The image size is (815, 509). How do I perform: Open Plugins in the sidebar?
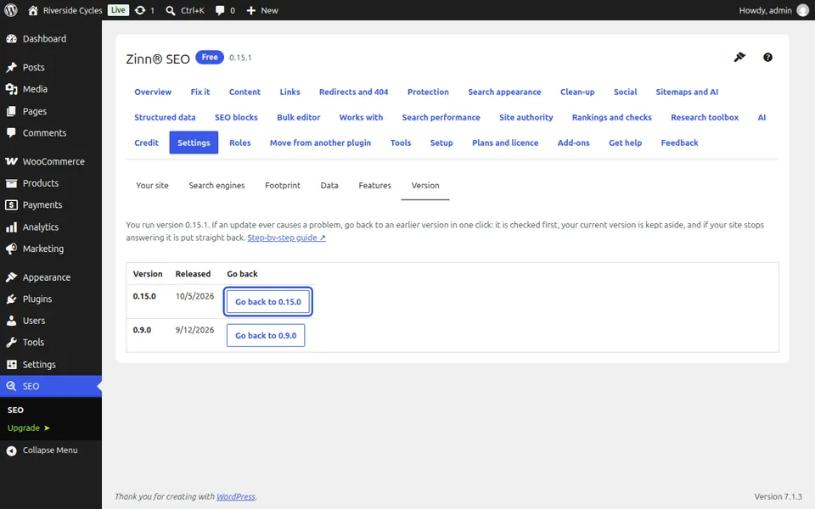pyautogui.click(x=51, y=299)
